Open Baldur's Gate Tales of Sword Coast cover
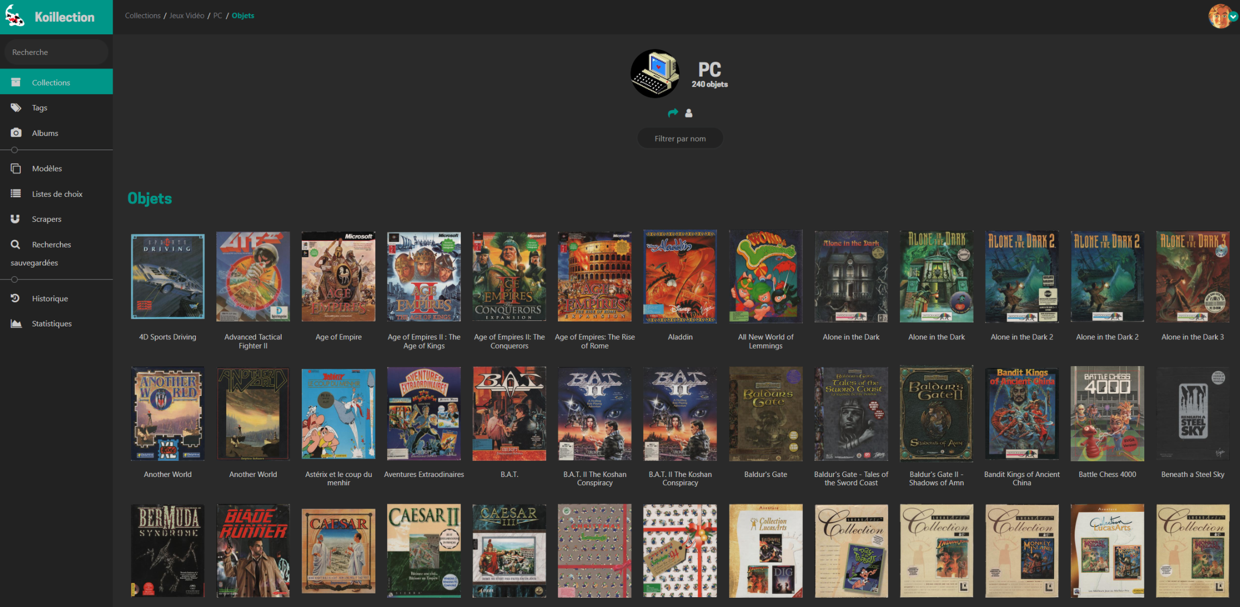 [851, 414]
